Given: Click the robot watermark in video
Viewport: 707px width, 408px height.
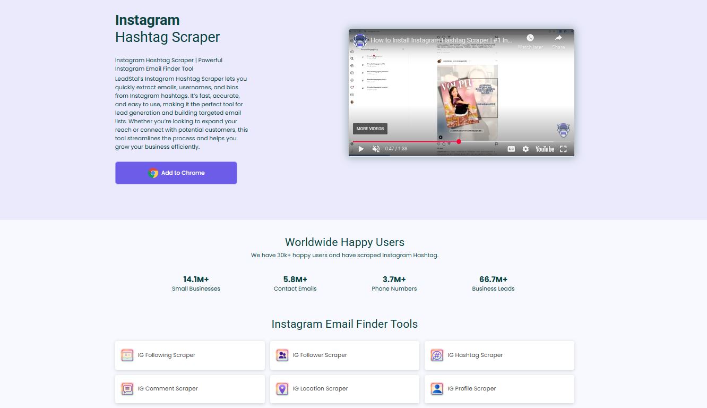Looking at the screenshot, I should [563, 130].
